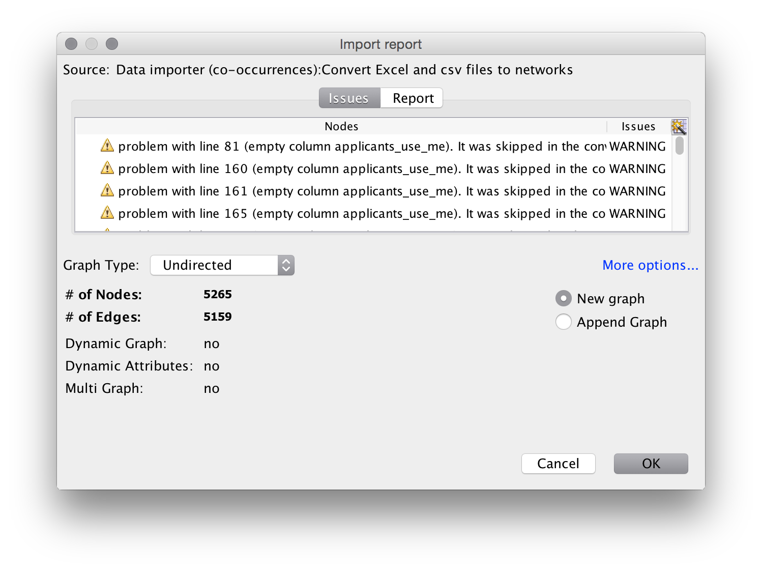Click the WARNING cell for line 165
762x571 pixels.
(637, 214)
